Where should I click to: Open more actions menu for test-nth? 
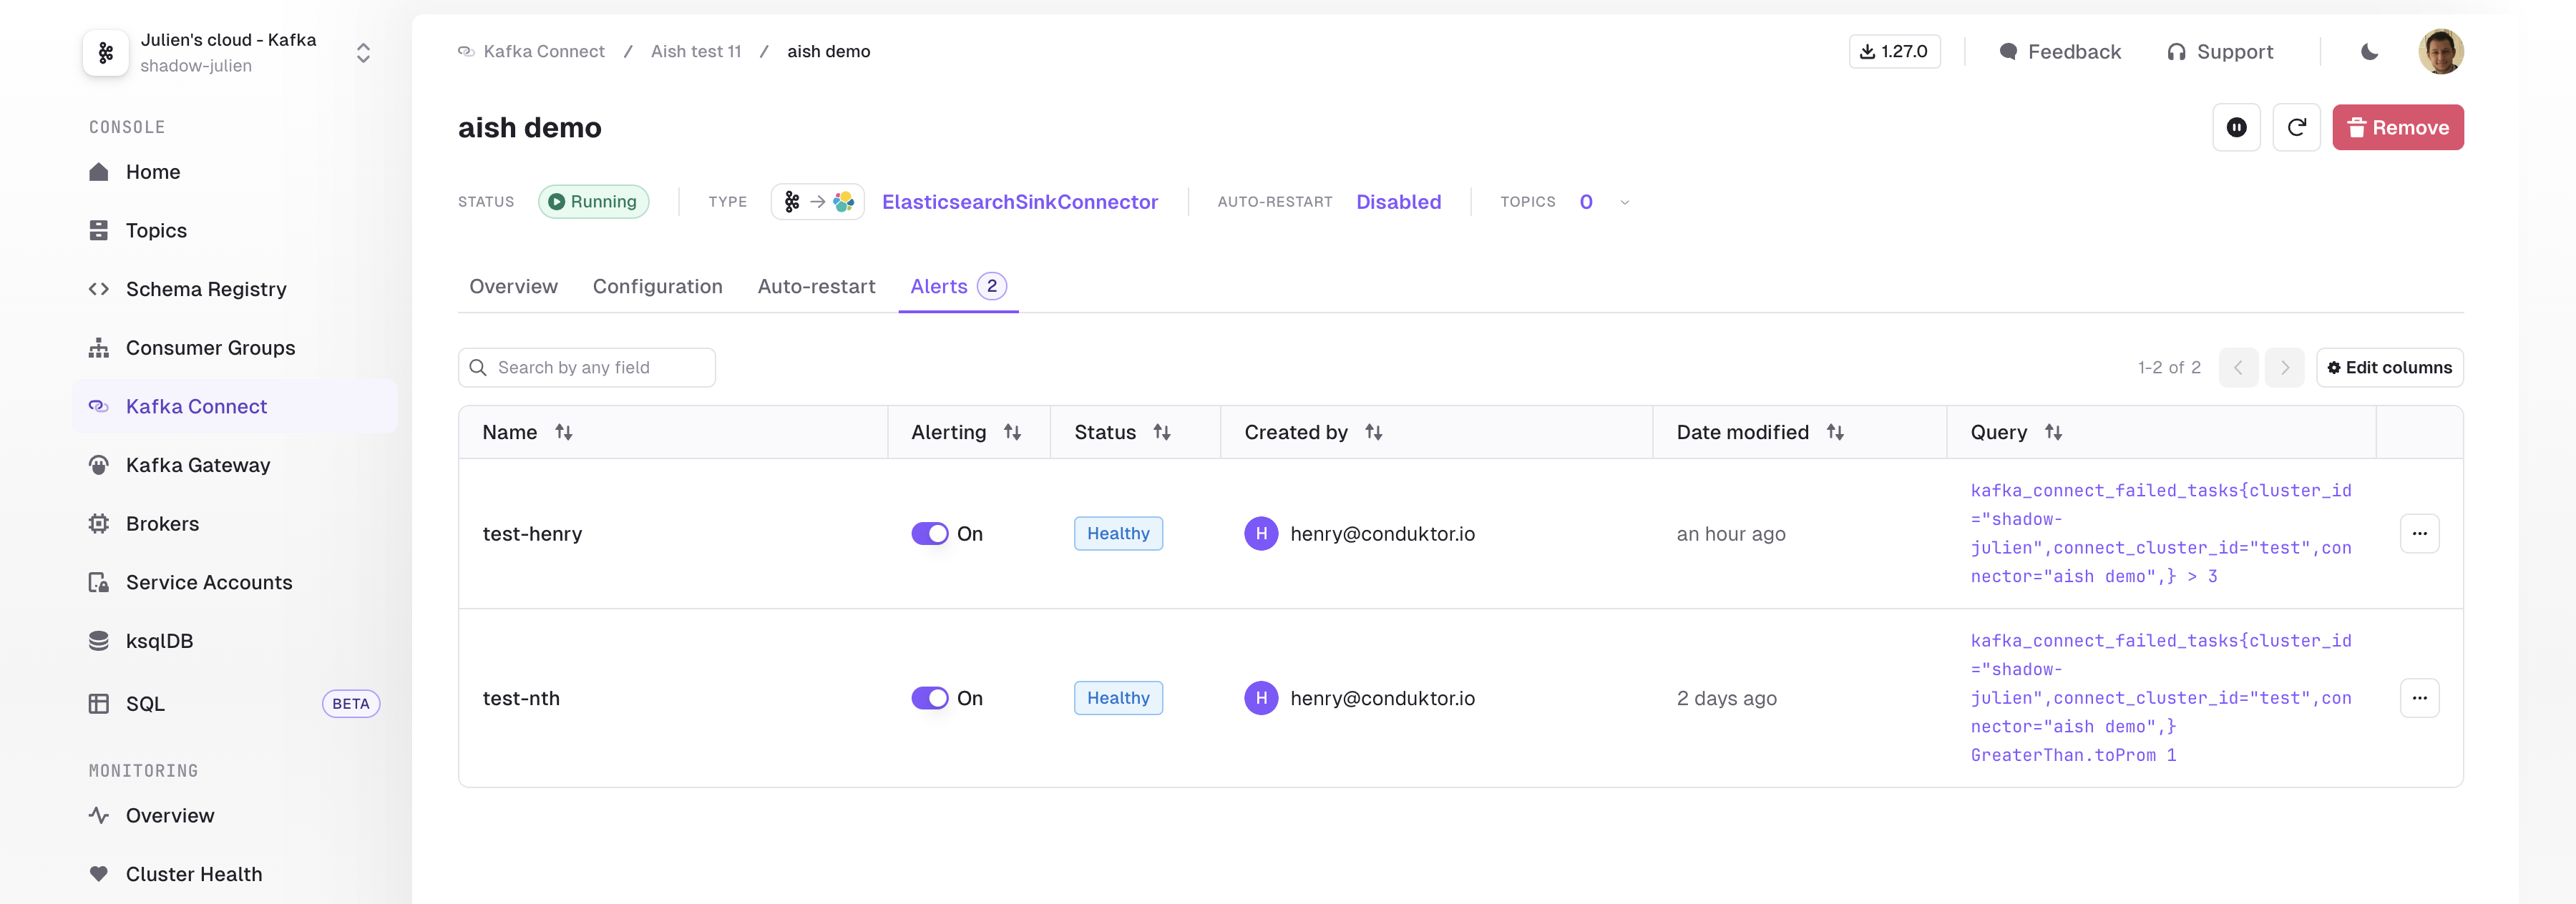coord(2419,698)
